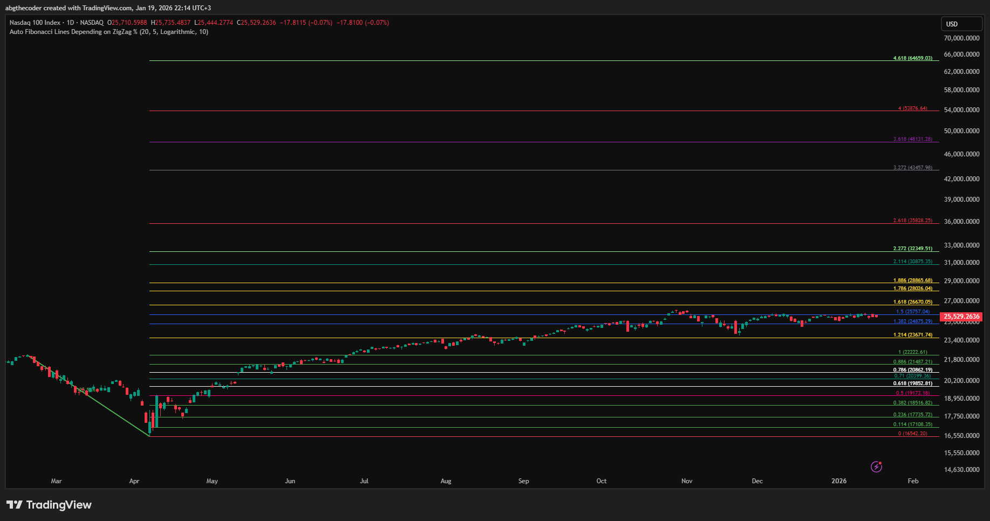Click the 1.382 (24875.29) Fibonacci label
The width and height of the screenshot is (990, 521).
coord(912,321)
